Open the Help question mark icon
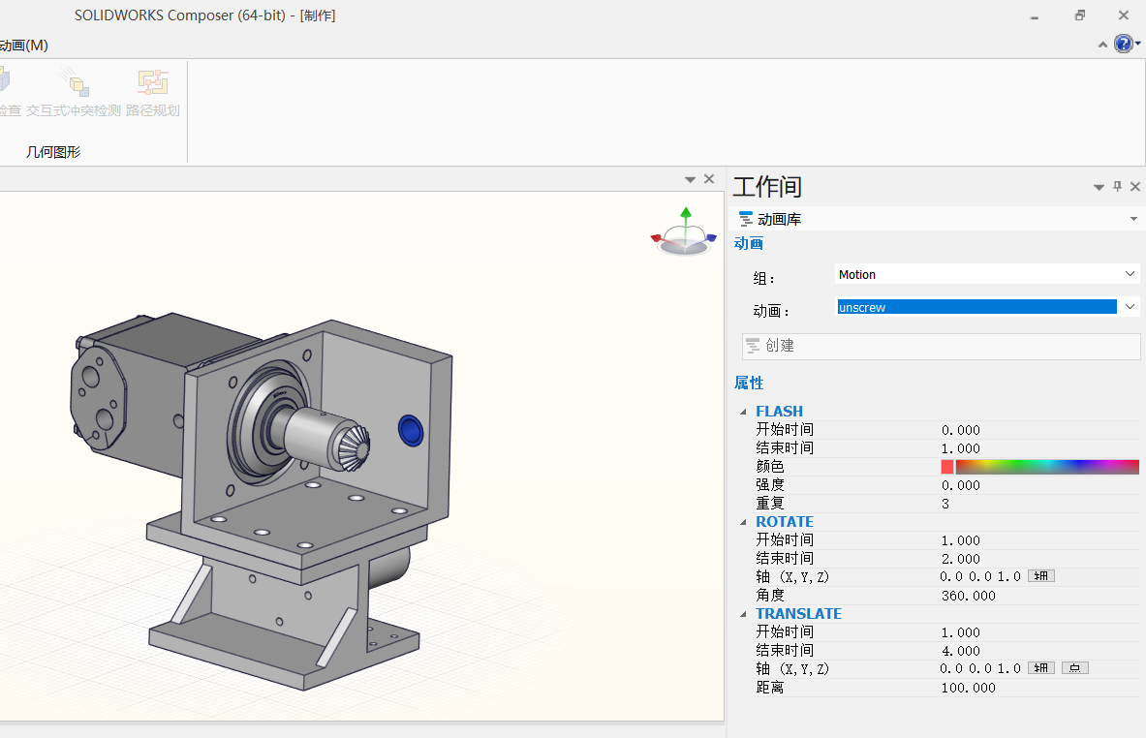 [x=1123, y=44]
